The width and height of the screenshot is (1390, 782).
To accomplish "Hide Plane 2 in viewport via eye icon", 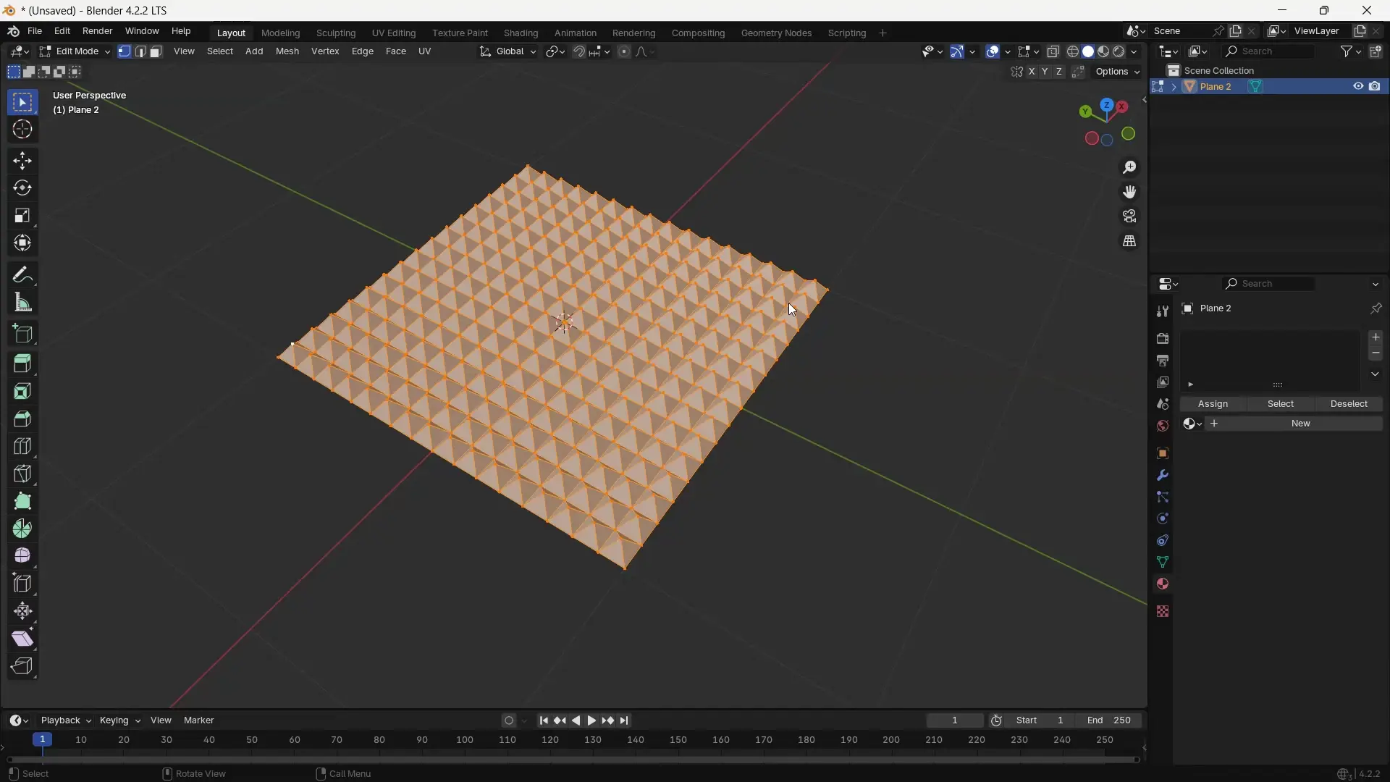I will click(1358, 87).
